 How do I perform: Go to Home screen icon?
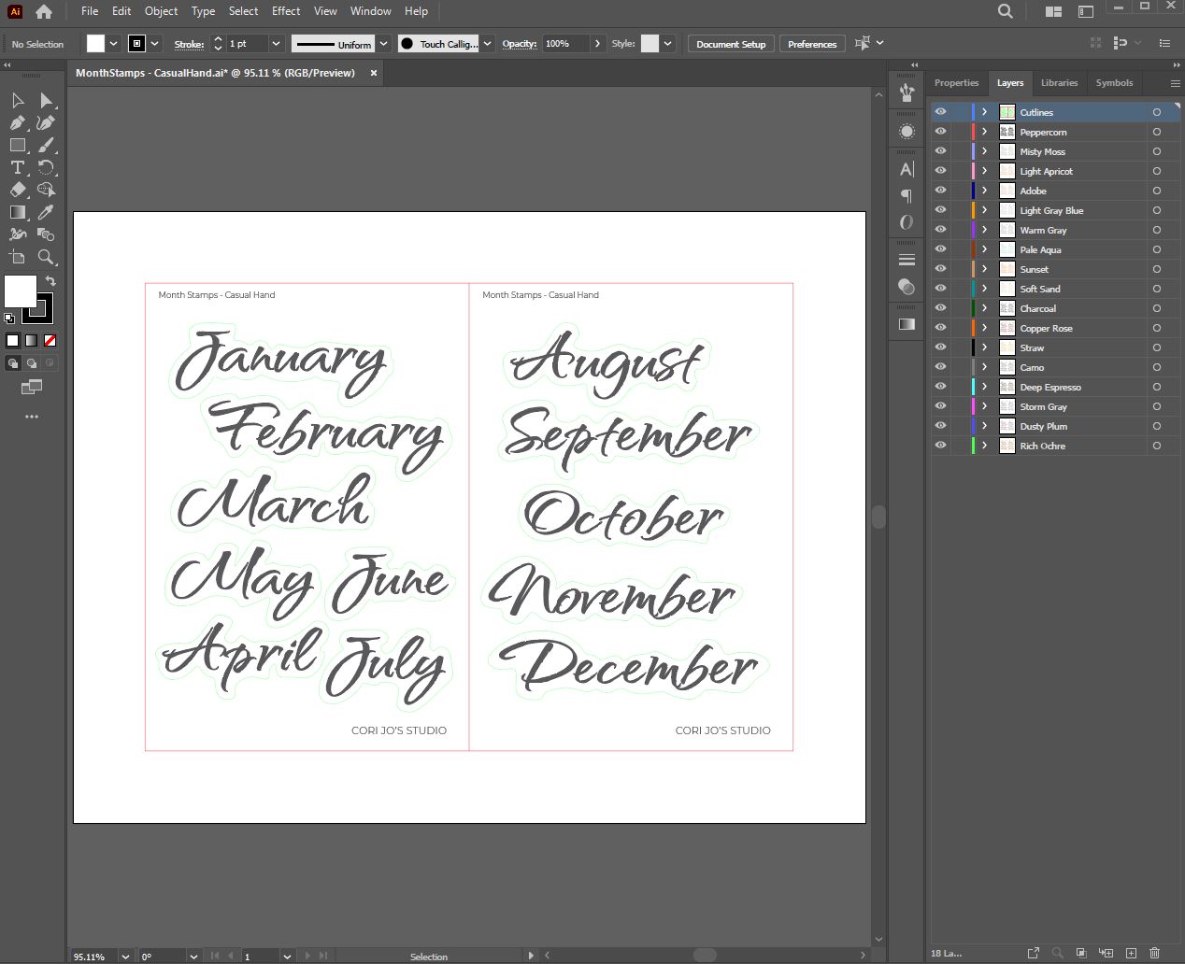click(43, 12)
